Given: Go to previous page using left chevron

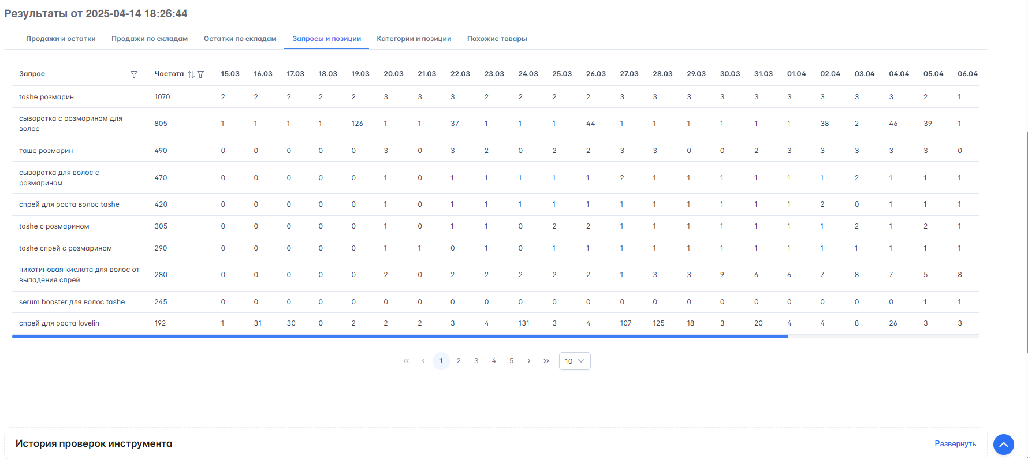Looking at the screenshot, I should click(423, 361).
